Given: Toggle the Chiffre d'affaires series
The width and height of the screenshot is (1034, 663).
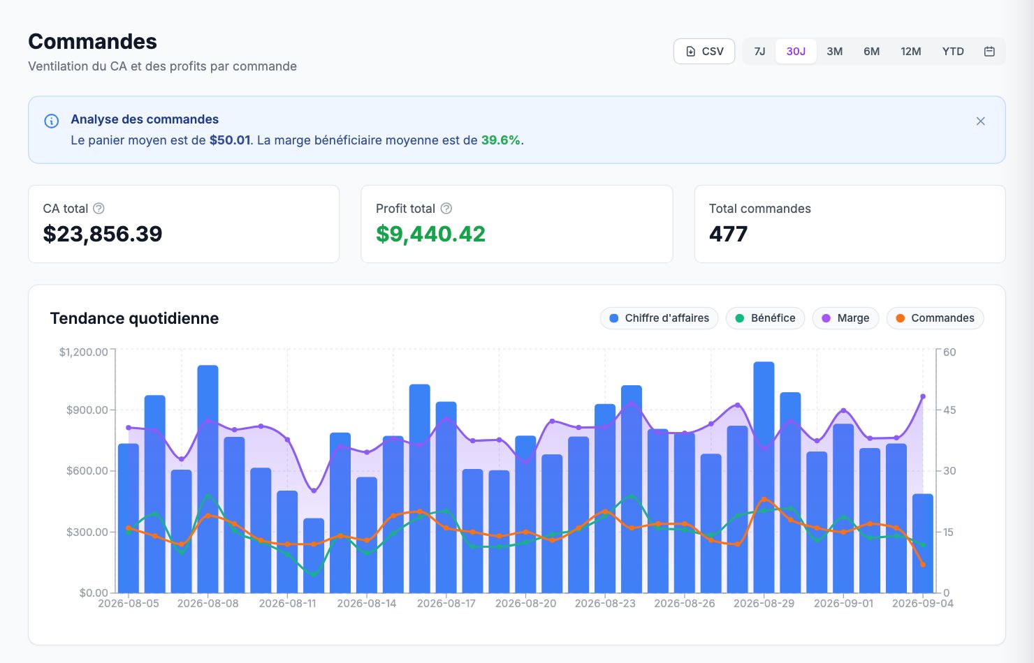Looking at the screenshot, I should [659, 318].
